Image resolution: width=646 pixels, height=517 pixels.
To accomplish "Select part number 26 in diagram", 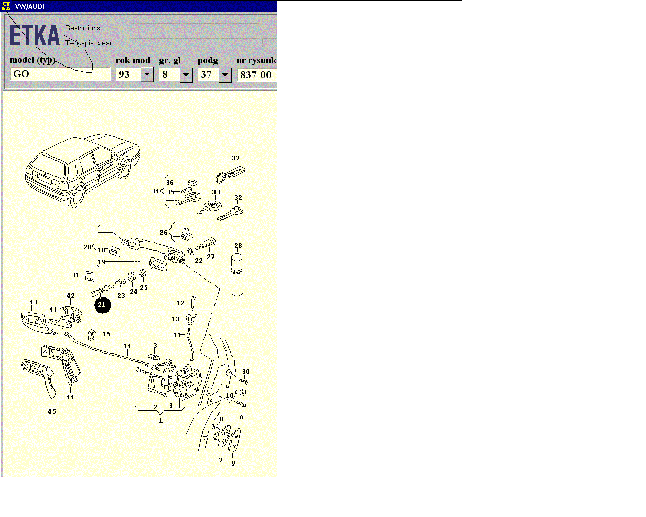I will click(x=163, y=233).
